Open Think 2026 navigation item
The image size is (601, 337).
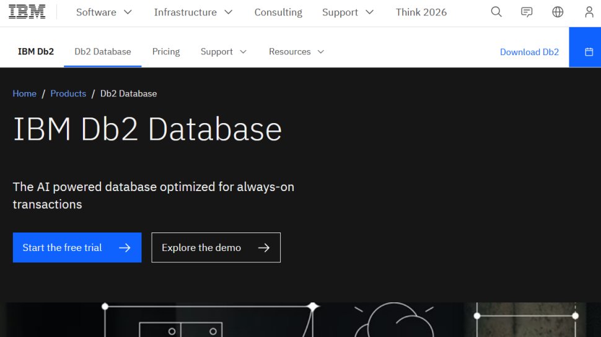[421, 12]
